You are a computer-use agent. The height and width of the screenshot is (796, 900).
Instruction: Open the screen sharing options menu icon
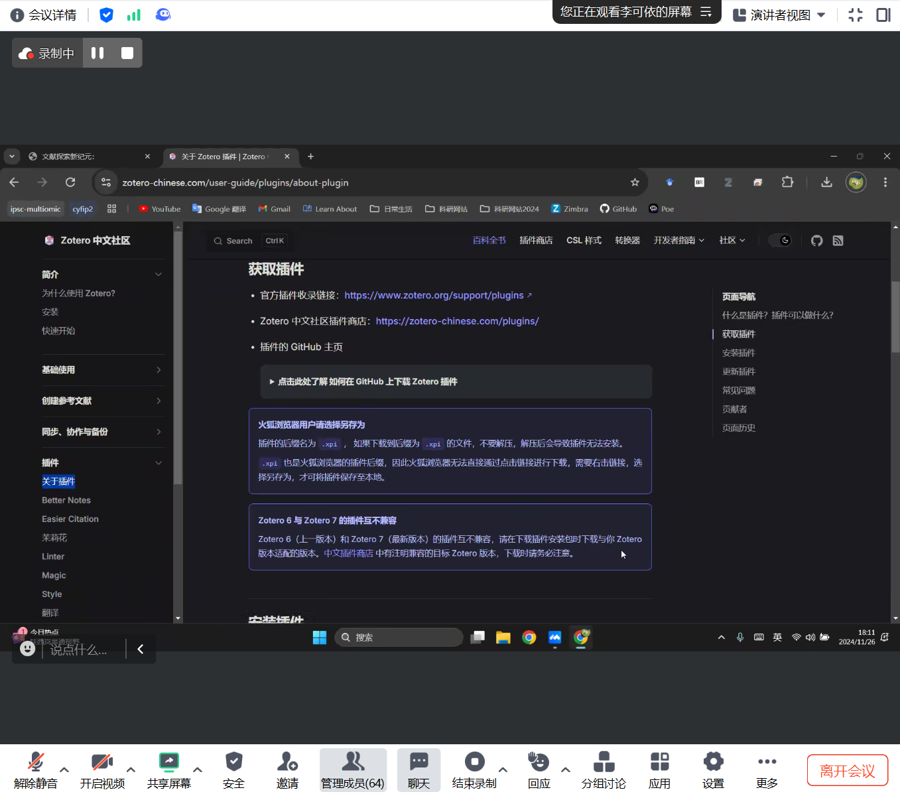(x=706, y=12)
